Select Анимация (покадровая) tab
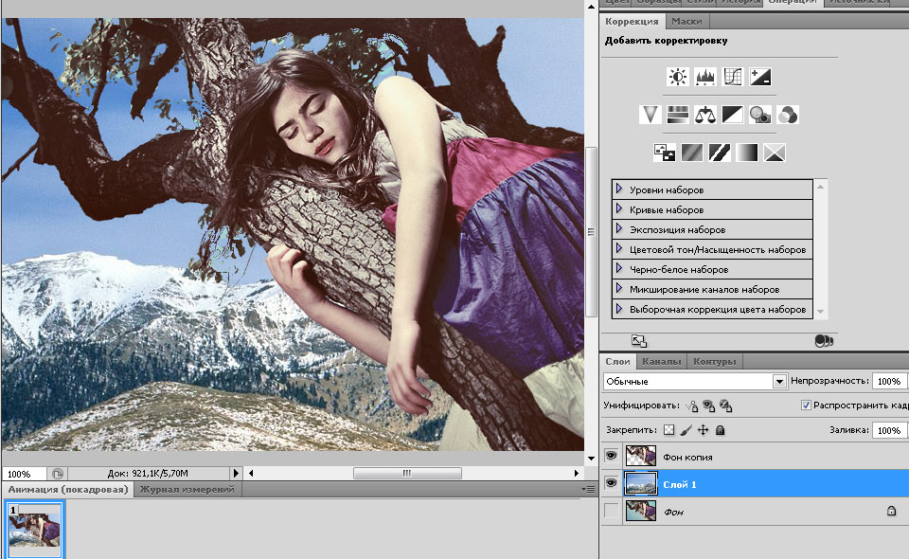Screen dimensions: 909x559 pyautogui.click(x=68, y=490)
